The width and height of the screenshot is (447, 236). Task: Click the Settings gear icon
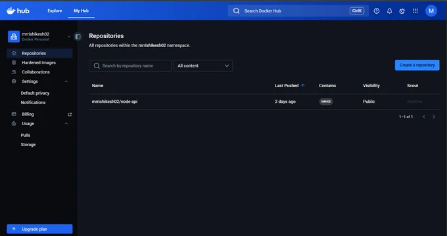[14, 81]
